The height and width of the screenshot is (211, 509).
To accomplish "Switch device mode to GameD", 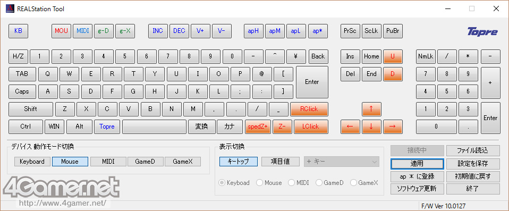I will tap(145, 162).
